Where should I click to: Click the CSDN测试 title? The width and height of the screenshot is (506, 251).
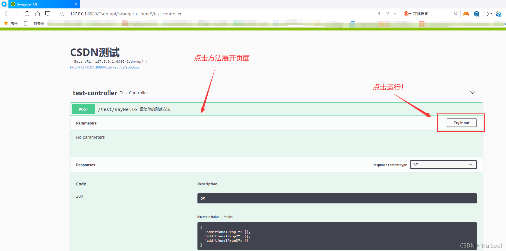pos(95,53)
